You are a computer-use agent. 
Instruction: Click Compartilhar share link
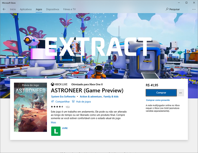[x=60, y=102]
